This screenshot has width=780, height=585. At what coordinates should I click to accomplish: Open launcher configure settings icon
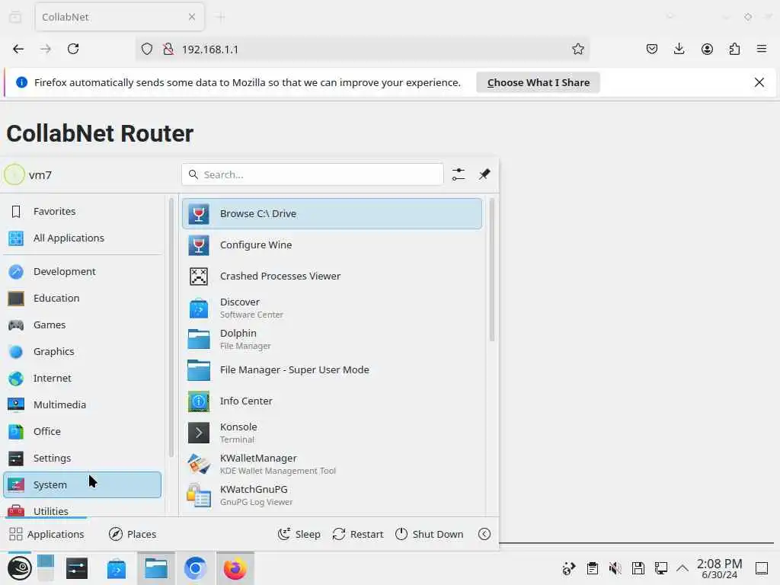pyautogui.click(x=458, y=174)
